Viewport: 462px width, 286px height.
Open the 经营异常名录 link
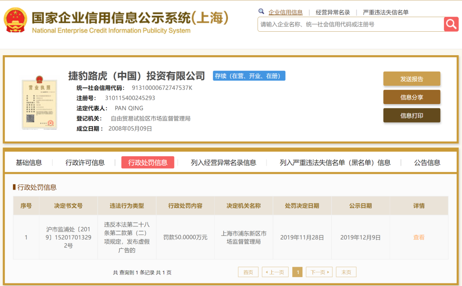coord(333,12)
